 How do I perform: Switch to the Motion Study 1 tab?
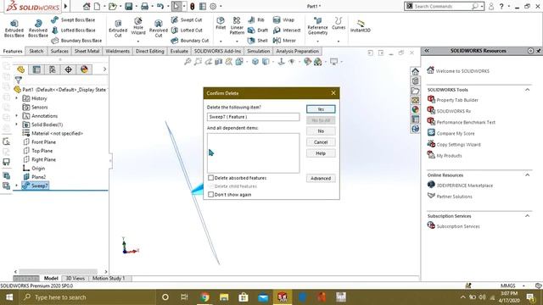coord(109,279)
